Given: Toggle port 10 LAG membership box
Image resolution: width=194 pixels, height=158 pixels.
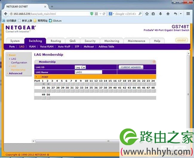Looking at the screenshot, I should tap(87, 84).
